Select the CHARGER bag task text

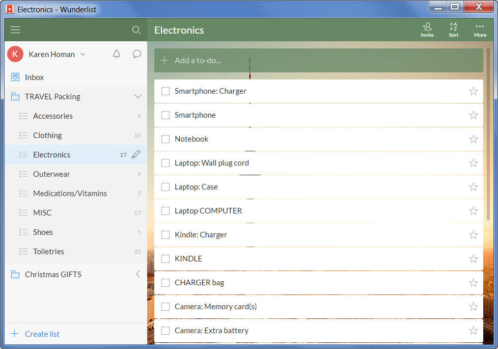coord(199,283)
